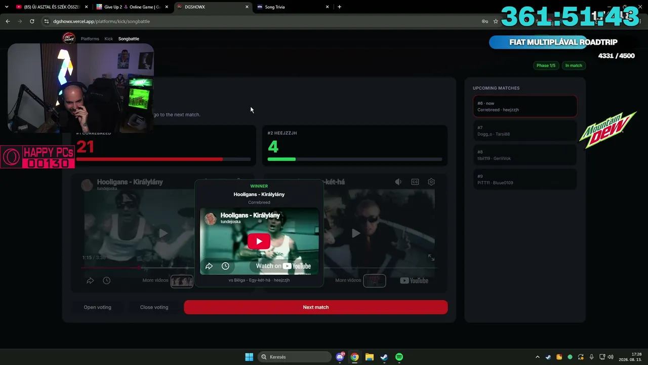The height and width of the screenshot is (365, 648).
Task: Click Watch later clock under the Királylány player
Action: click(107, 280)
